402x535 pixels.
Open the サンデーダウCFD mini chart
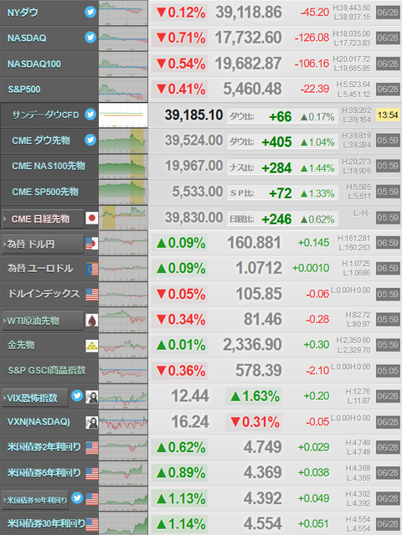point(123,116)
